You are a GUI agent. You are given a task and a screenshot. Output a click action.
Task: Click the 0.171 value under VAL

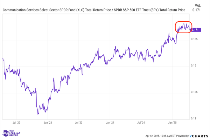pyautogui.click(x=196, y=10)
